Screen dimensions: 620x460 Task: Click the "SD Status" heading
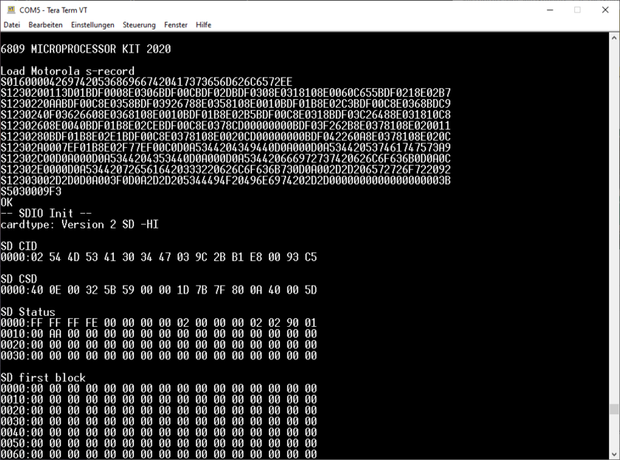pos(27,312)
